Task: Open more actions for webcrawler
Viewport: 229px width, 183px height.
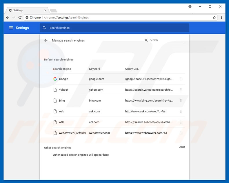Action: click(181, 133)
